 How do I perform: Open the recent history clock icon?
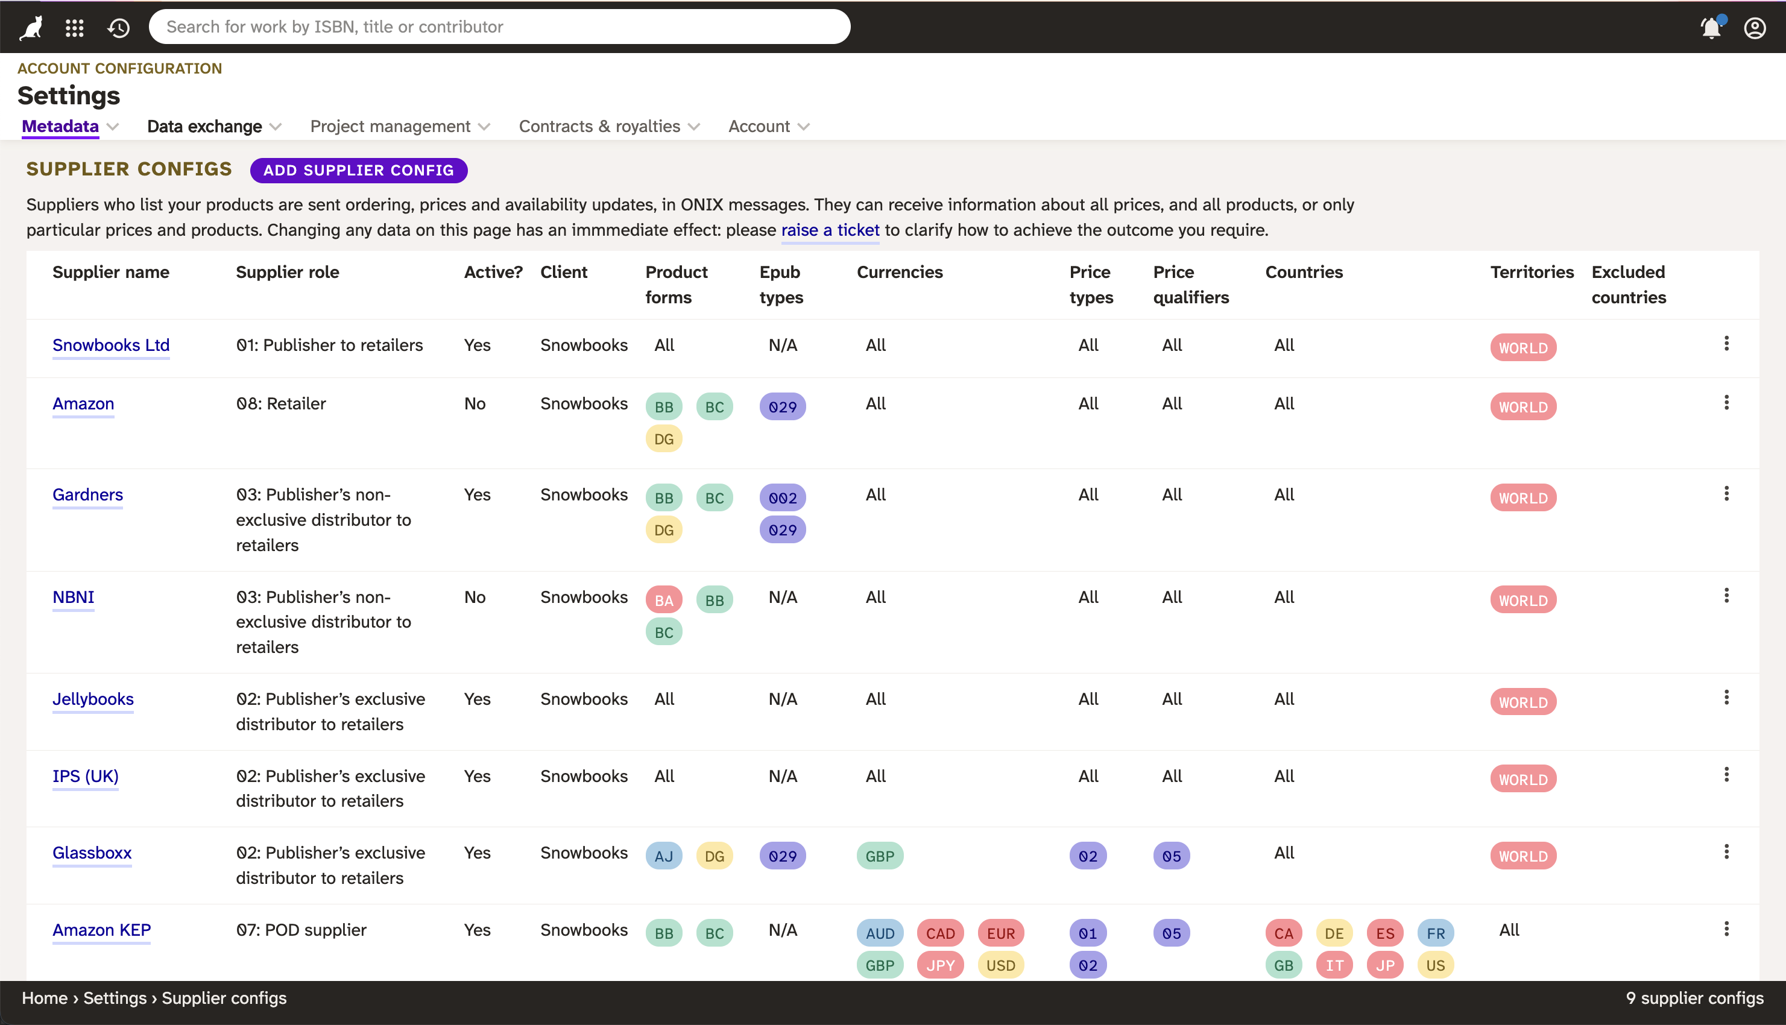118,28
